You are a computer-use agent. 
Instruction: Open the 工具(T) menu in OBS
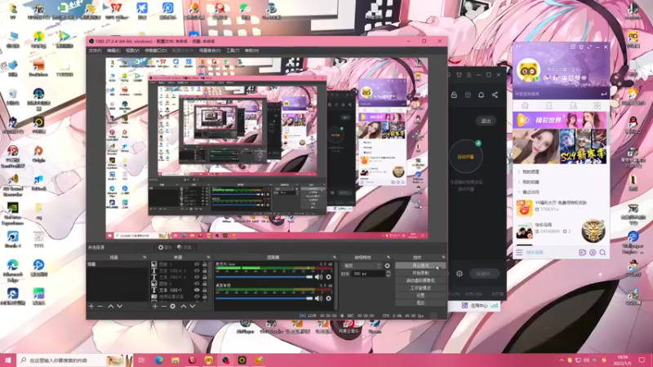coord(233,51)
